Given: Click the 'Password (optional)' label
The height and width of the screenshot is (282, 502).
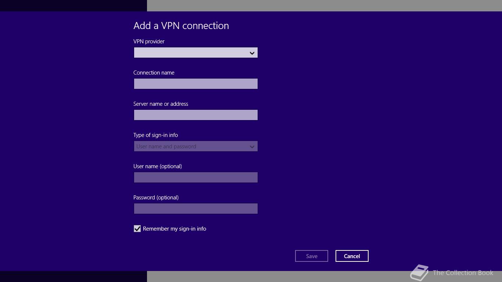Looking at the screenshot, I should coord(156,198).
